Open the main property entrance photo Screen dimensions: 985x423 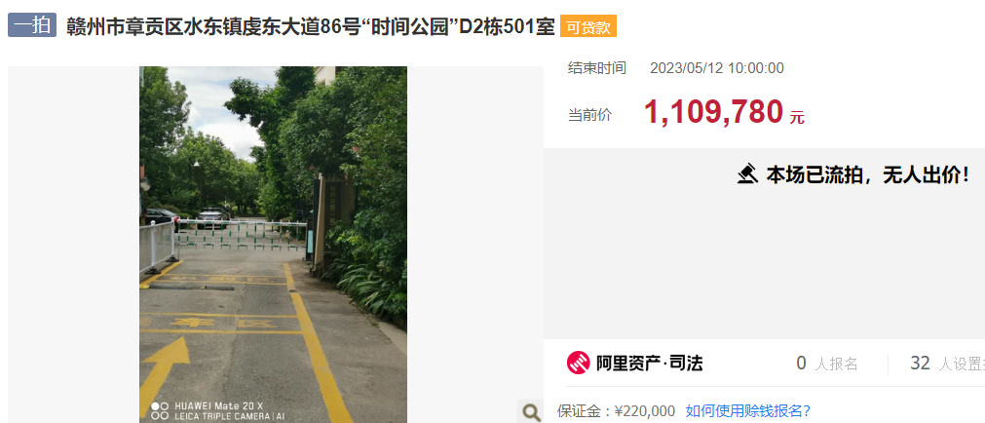tap(273, 245)
